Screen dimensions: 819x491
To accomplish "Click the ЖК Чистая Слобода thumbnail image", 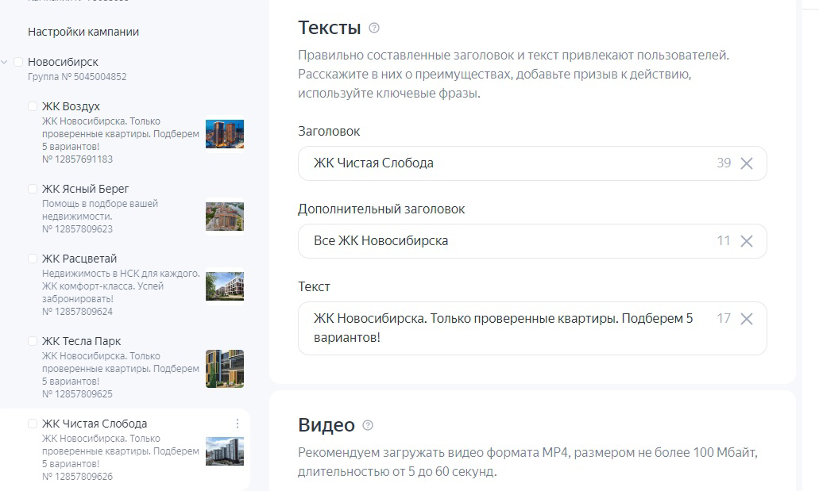I will pyautogui.click(x=225, y=451).
